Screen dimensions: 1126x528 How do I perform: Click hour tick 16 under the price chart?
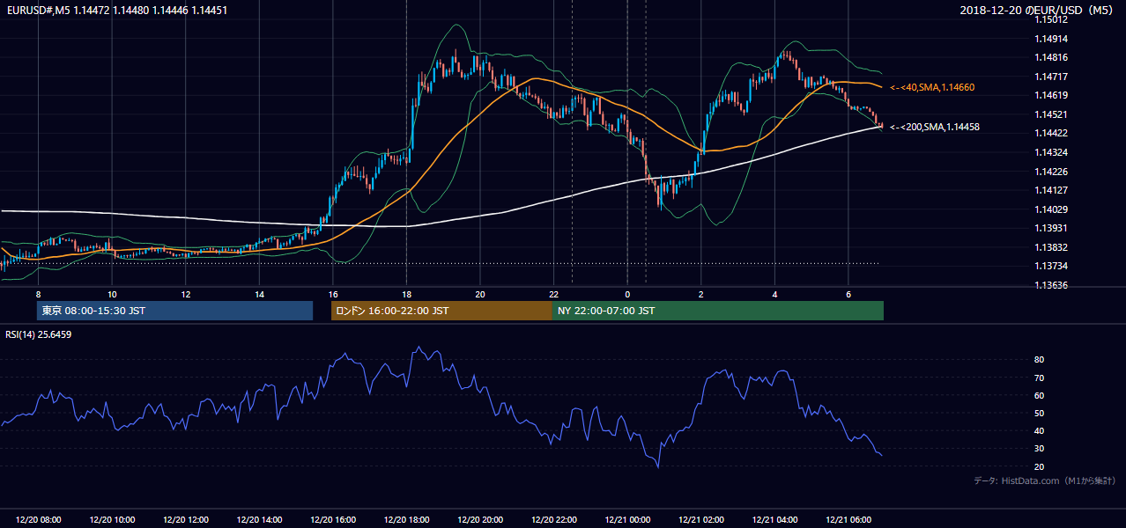(x=333, y=294)
